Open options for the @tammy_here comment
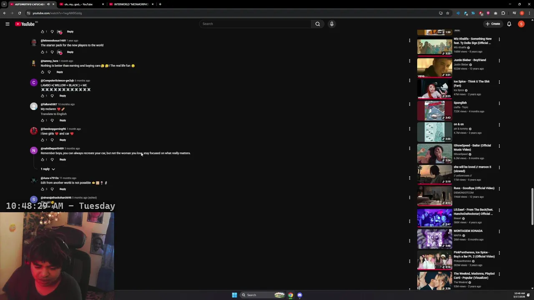Image resolution: width=534 pixels, height=300 pixels. tap(409, 61)
